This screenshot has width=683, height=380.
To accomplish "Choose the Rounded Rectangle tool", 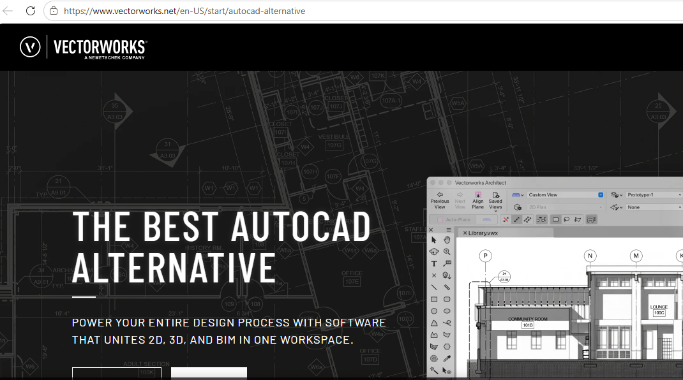I will pos(447,300).
